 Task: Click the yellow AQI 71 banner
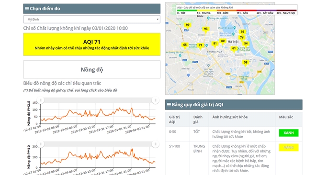(92, 44)
